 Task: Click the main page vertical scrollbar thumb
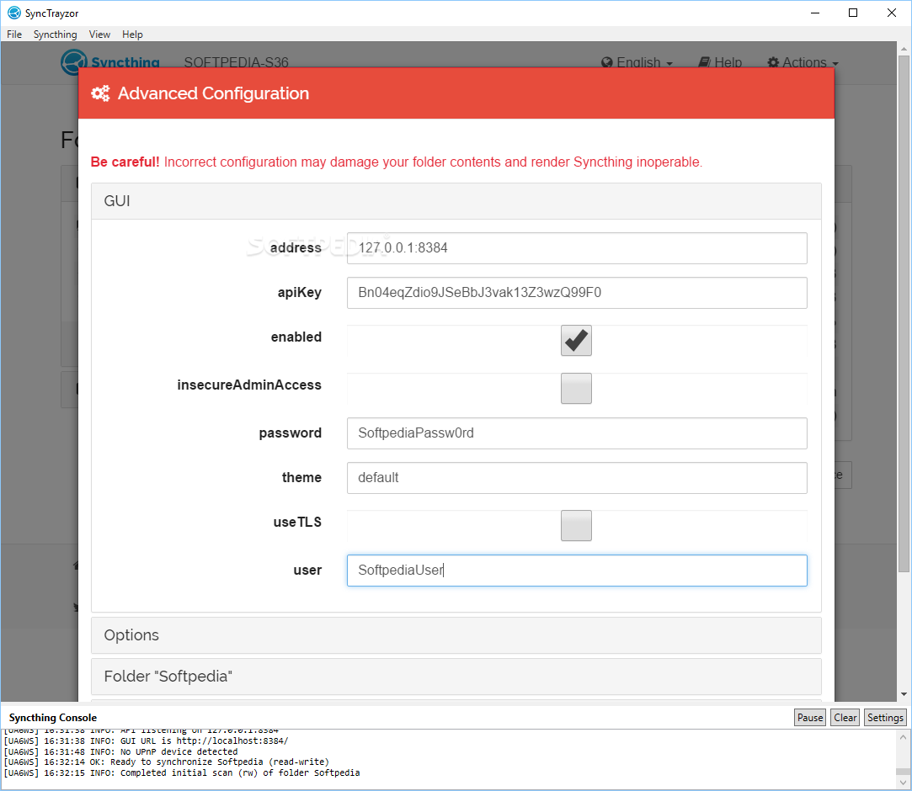[904, 314]
